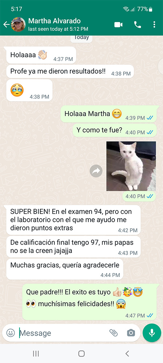This screenshot has height=363, width=163.
Task: Tap the Android recent apps button
Action: (36, 354)
